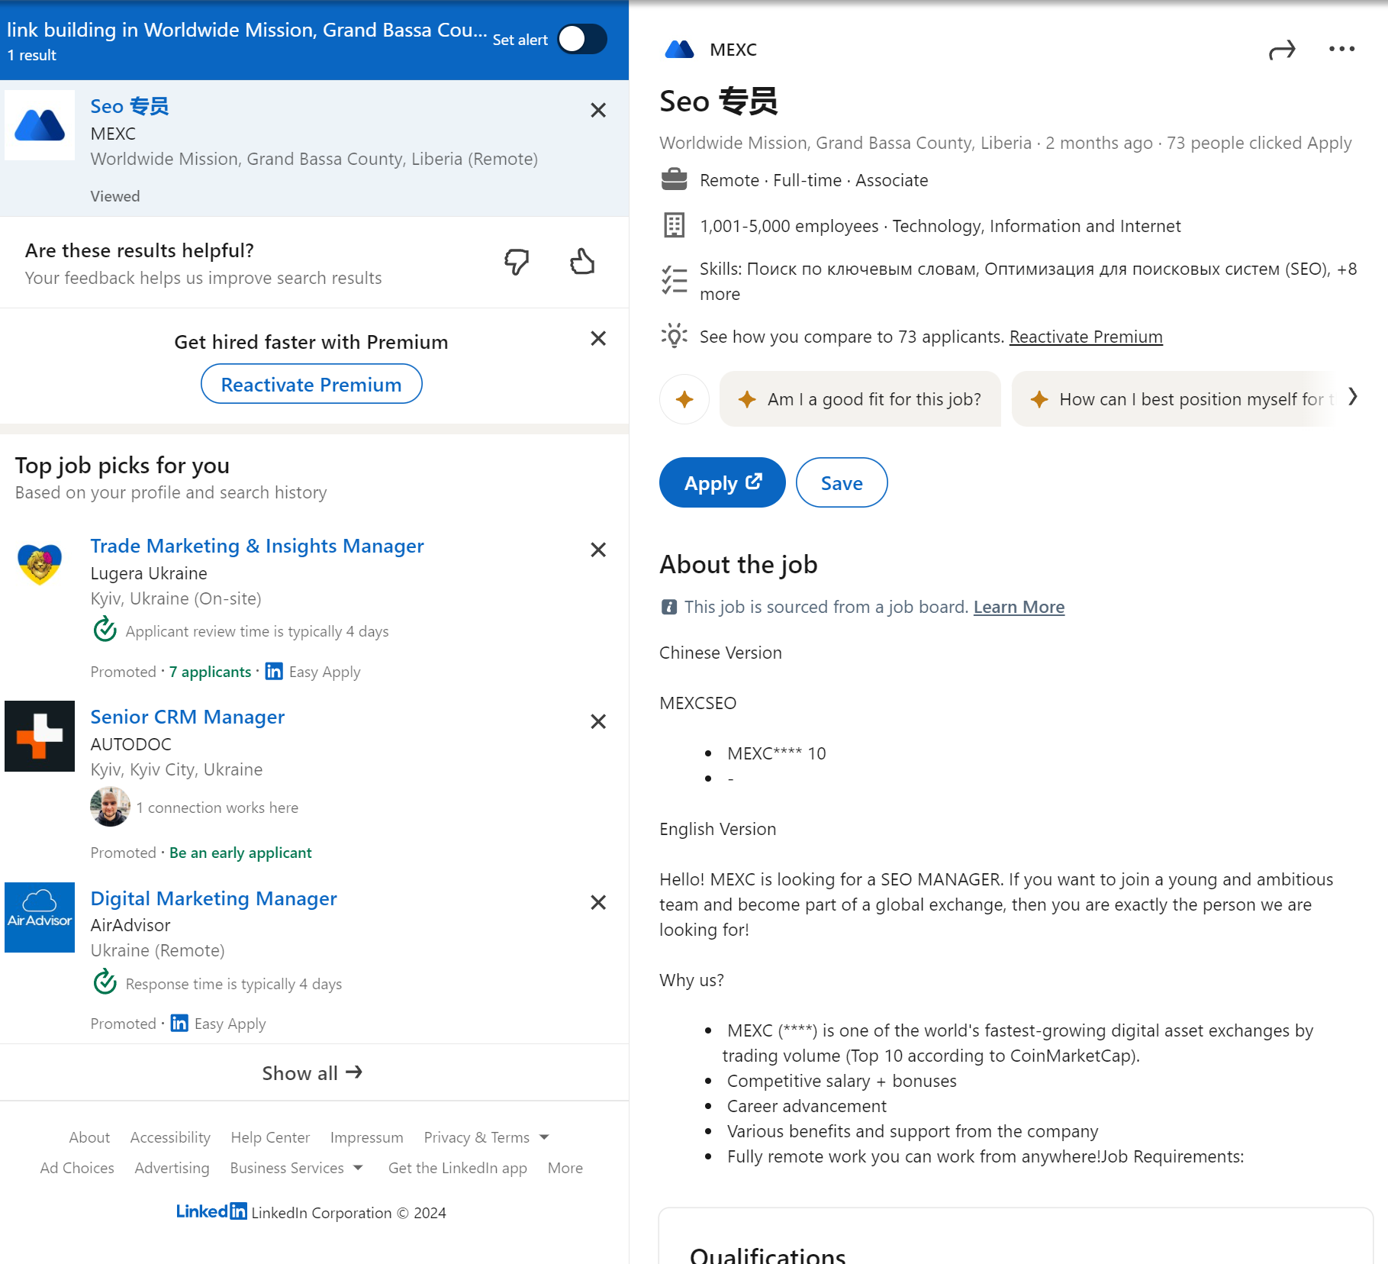This screenshot has width=1388, height=1264.
Task: Save this job
Action: click(x=842, y=482)
